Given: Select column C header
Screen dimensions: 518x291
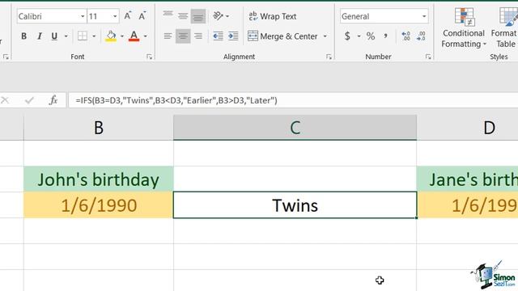Looking at the screenshot, I should coord(295,128).
